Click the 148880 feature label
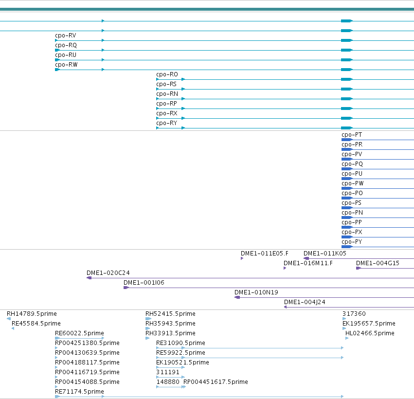Image resolution: width=414 pixels, height=399 pixels. [x=168, y=382]
